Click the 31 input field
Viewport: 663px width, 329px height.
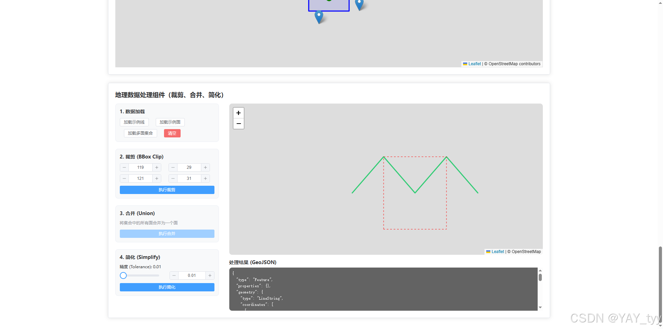189,178
